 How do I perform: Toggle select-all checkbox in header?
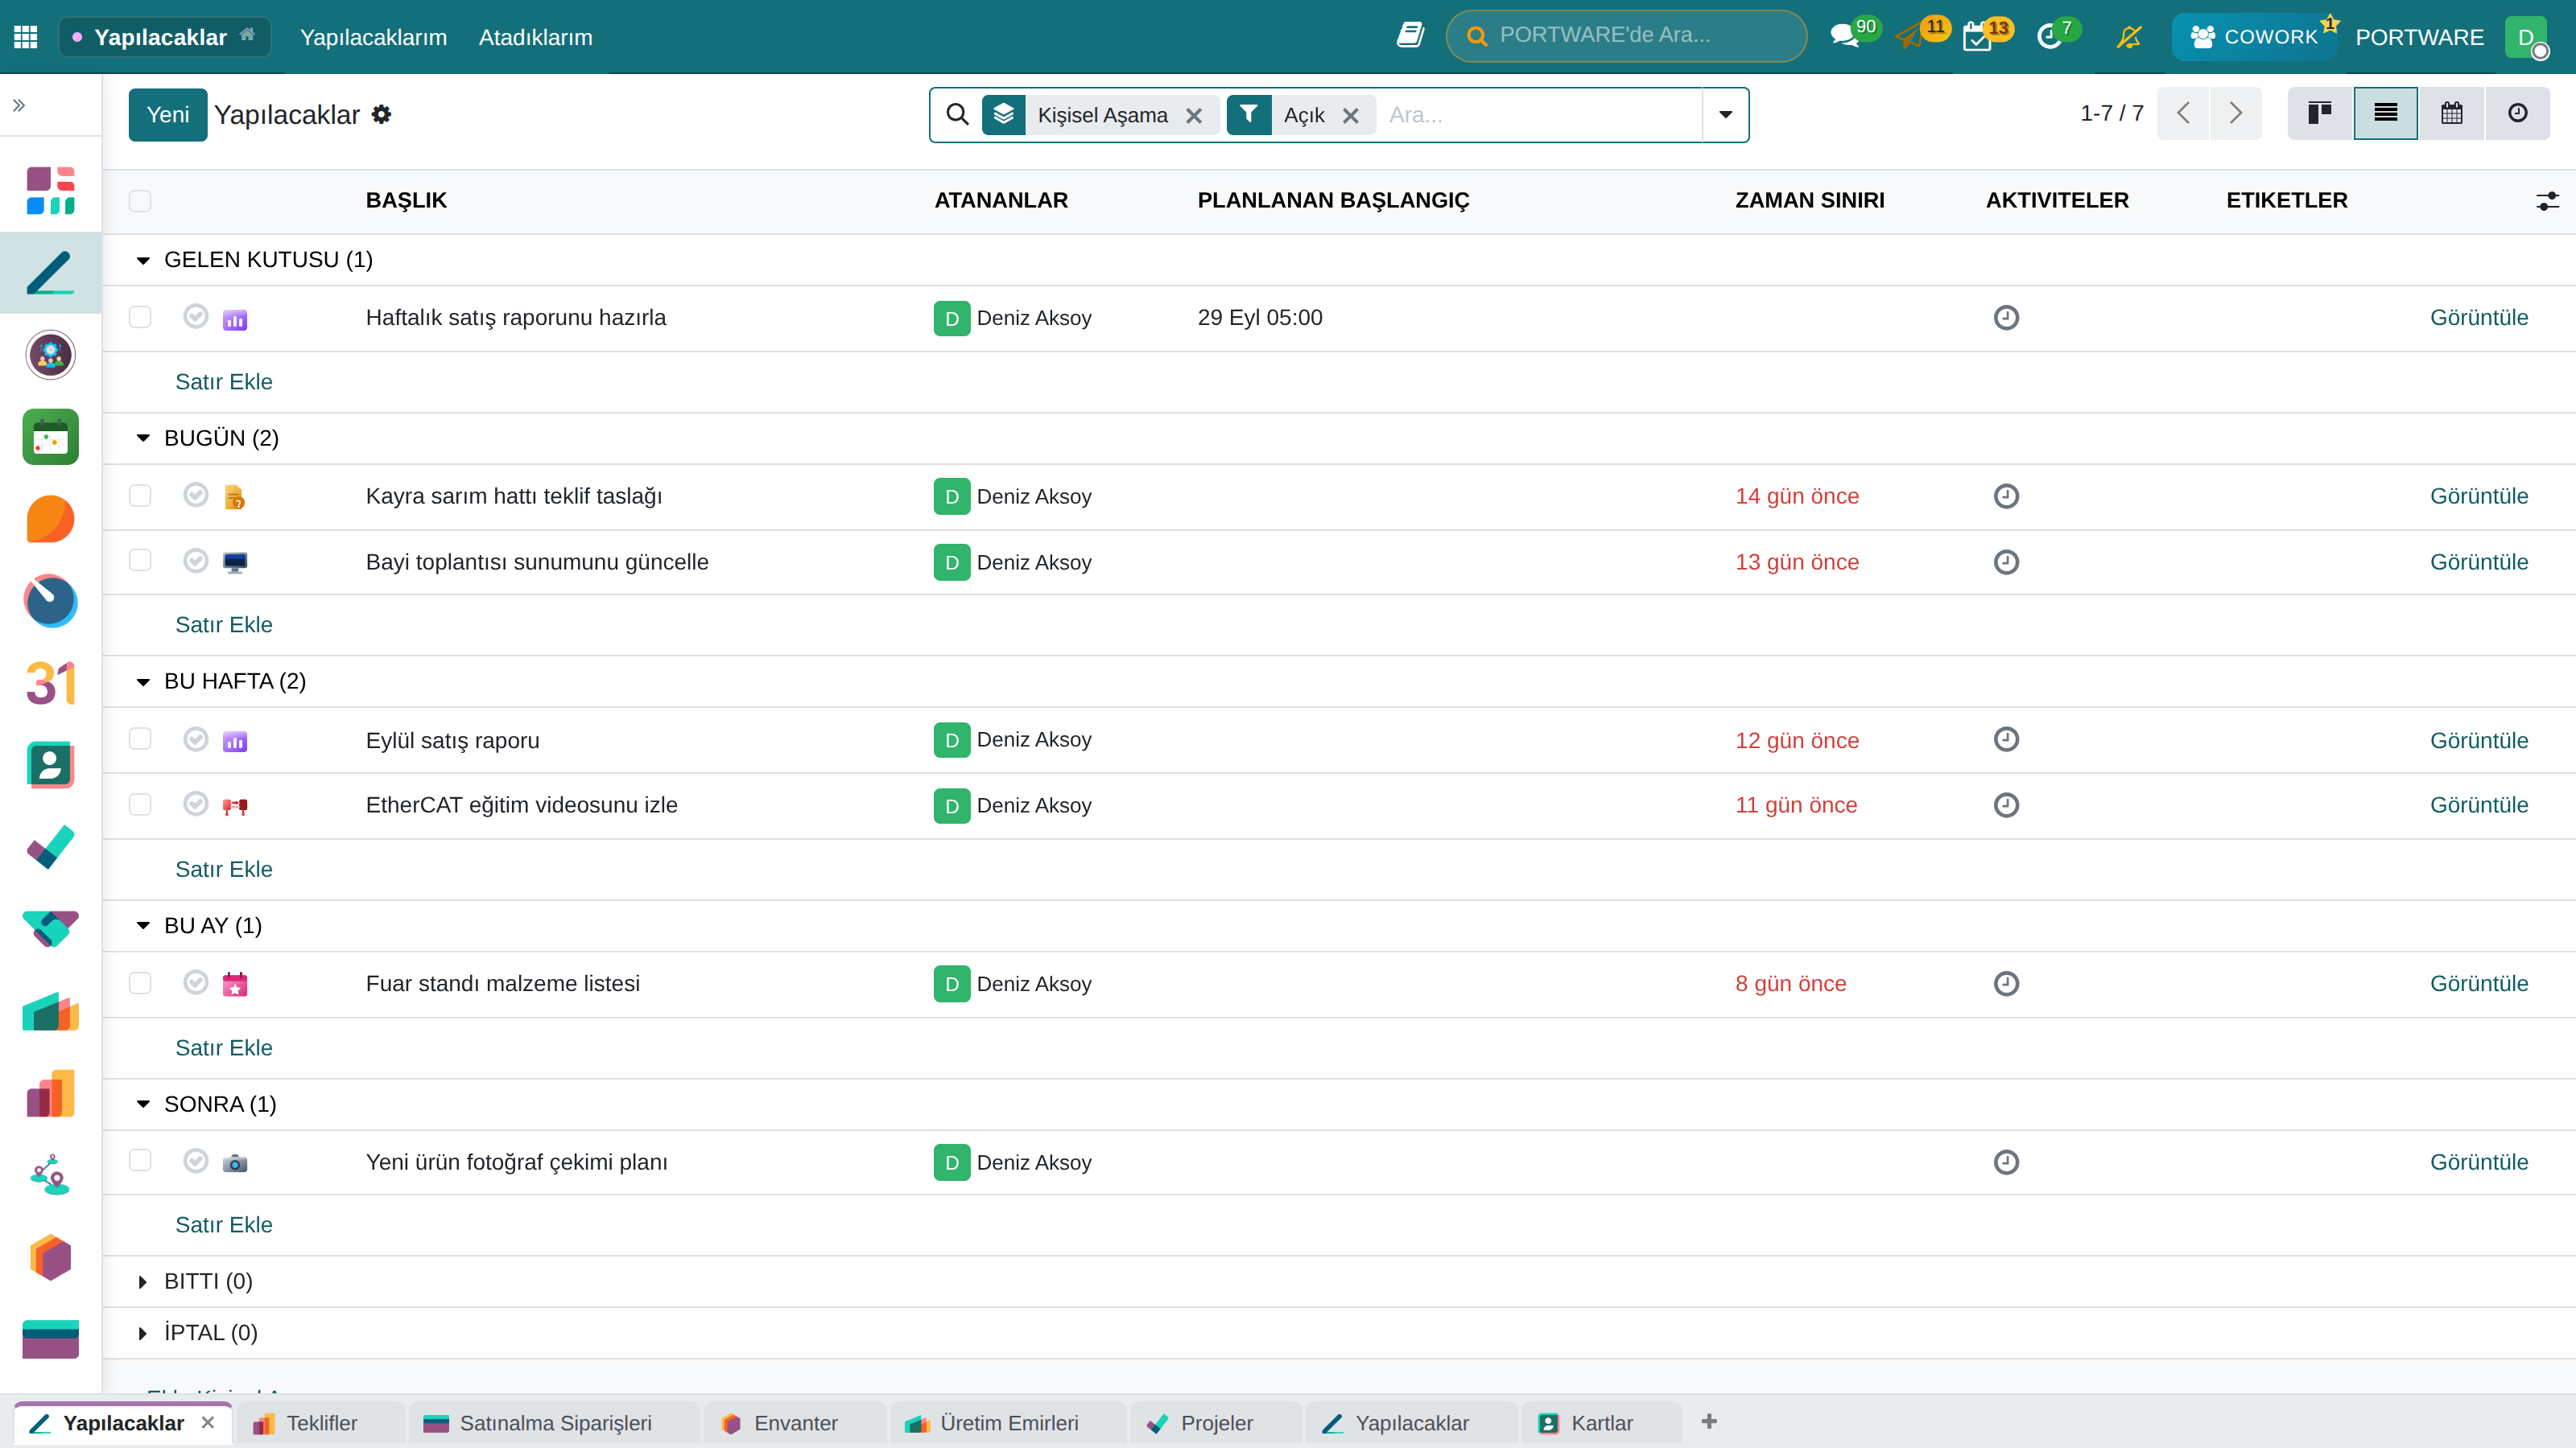point(140,201)
